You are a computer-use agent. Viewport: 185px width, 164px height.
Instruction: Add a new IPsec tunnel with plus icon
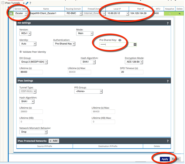coord(24,3)
